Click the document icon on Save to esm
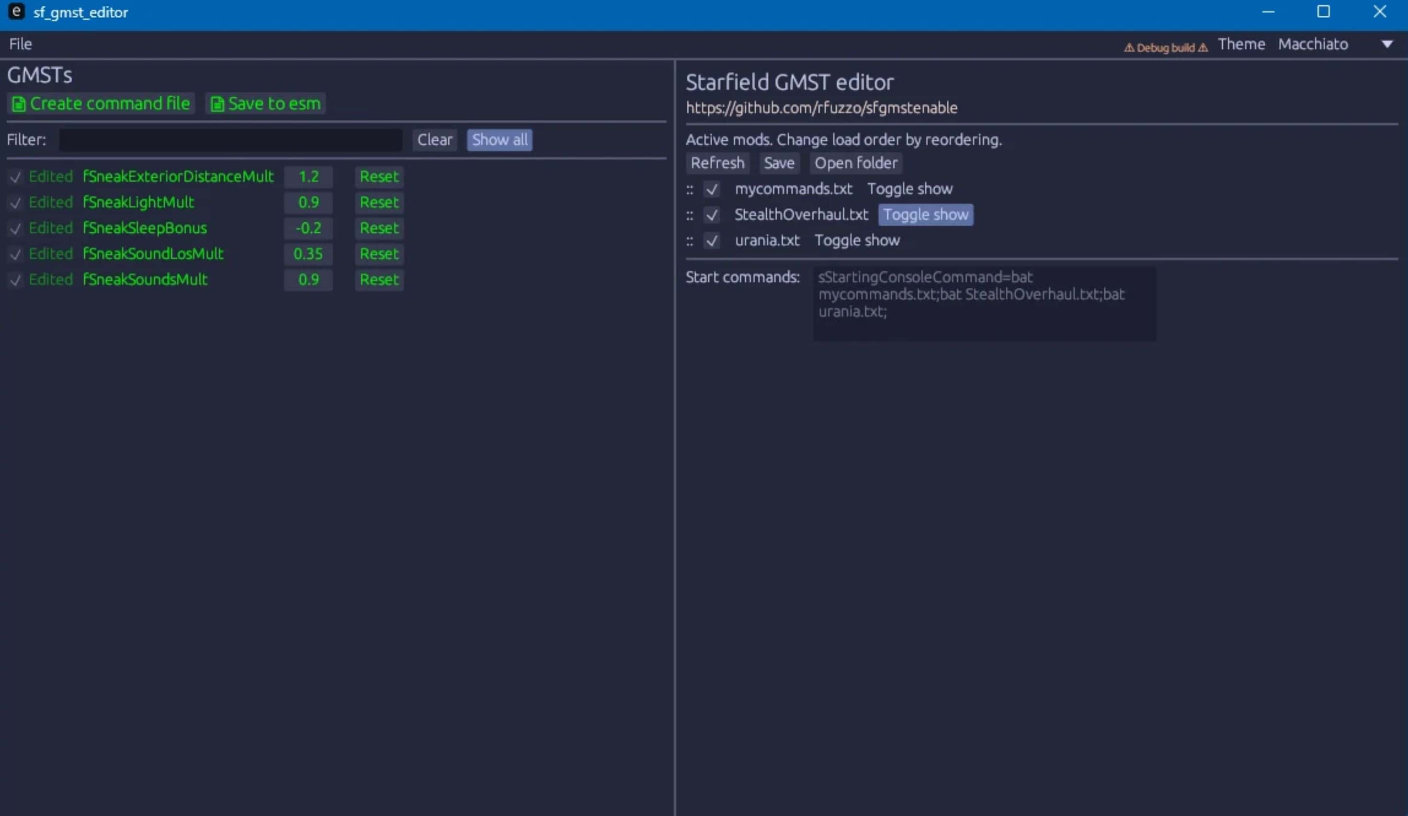This screenshot has width=1408, height=816. click(x=217, y=103)
